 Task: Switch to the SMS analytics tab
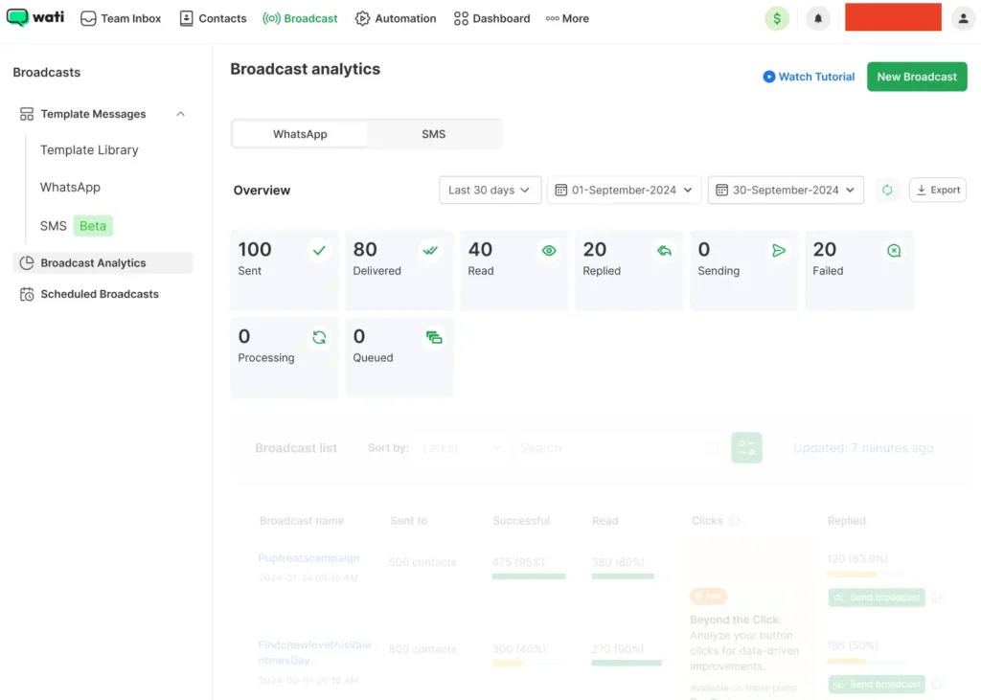click(x=434, y=134)
